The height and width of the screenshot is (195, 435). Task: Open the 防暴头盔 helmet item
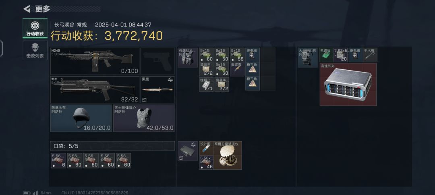click(x=81, y=118)
